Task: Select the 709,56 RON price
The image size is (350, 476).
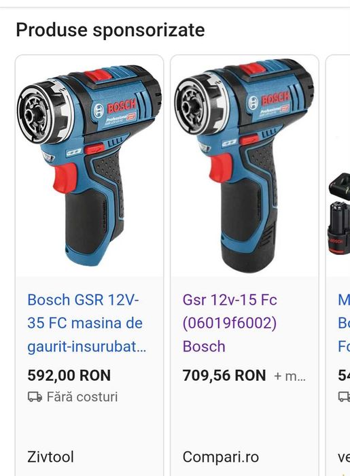Action: [x=224, y=375]
